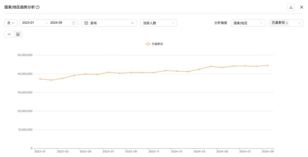The image size is (308, 157).
Task: Close the trend analysis panel
Action: (301, 7)
